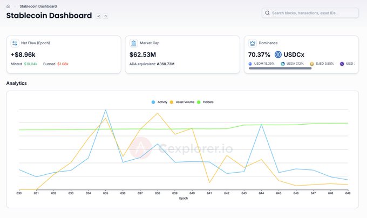Viewport: 367px width, 218px height.
Task: Click the Minted $10.04k amount
Action: (x=31, y=64)
